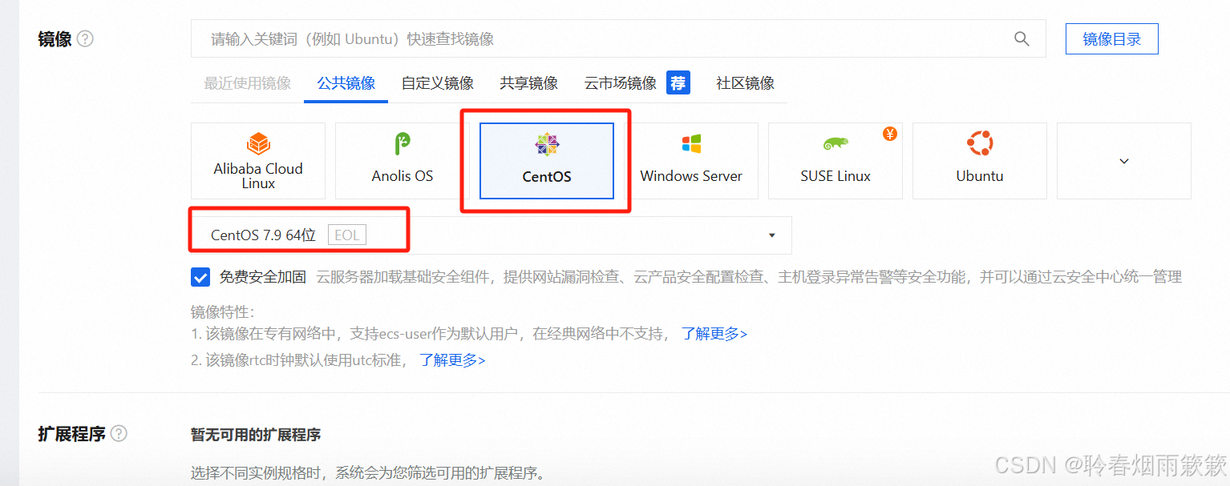Select the Alibaba Cloud Linux image card
The image size is (1230, 486).
(x=258, y=161)
